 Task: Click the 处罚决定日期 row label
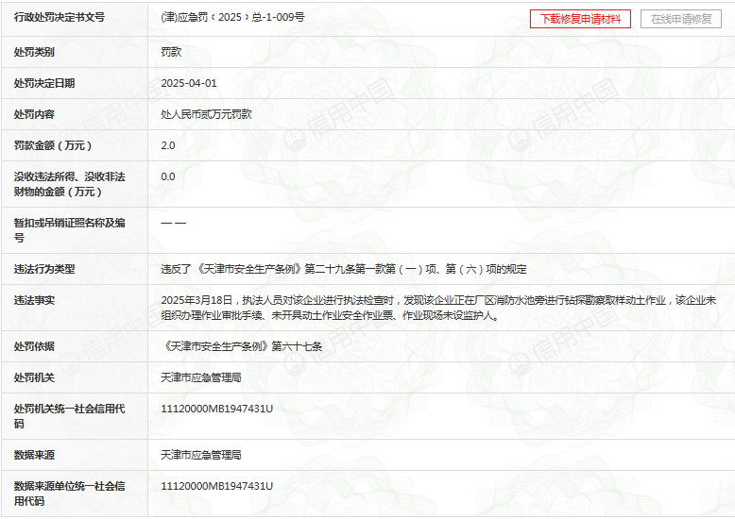pos(44,83)
